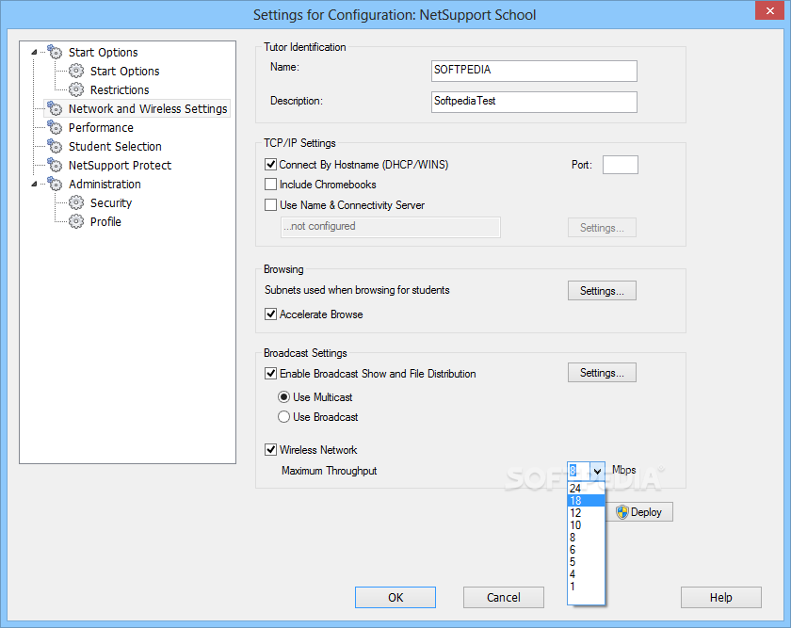This screenshot has width=791, height=628.
Task: Click the shield icon on the Deploy button
Action: 622,512
